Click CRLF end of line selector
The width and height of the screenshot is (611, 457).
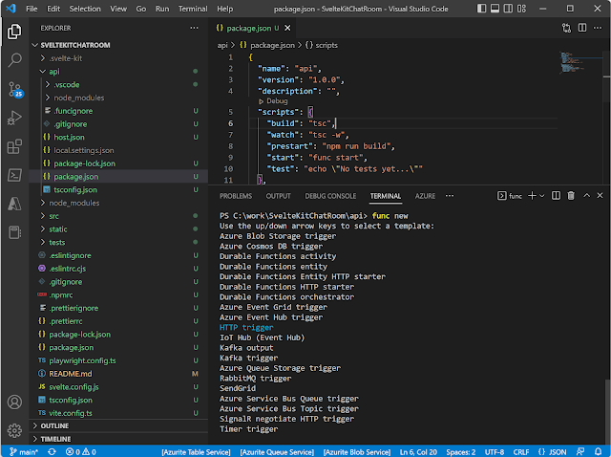(521, 452)
